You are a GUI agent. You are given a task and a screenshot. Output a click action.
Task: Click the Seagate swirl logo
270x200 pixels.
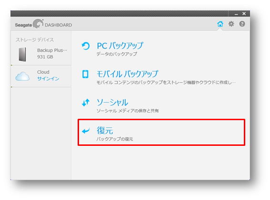tap(38, 24)
